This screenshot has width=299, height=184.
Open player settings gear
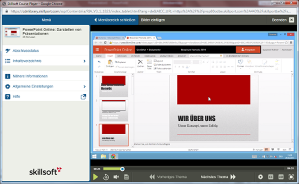[x=260, y=177]
